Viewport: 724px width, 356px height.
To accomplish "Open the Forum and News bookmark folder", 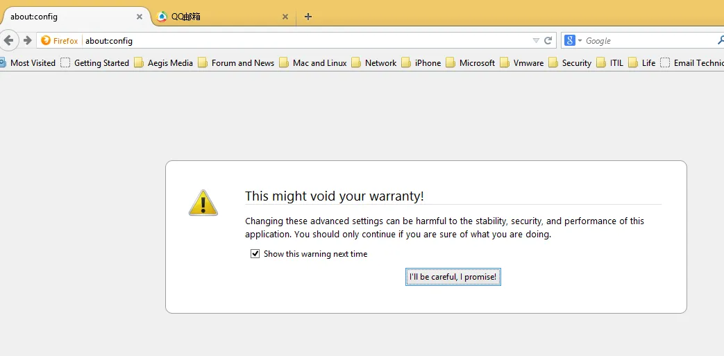I will [x=236, y=62].
